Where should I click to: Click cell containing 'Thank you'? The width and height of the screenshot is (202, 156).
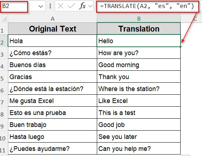(x=139, y=77)
